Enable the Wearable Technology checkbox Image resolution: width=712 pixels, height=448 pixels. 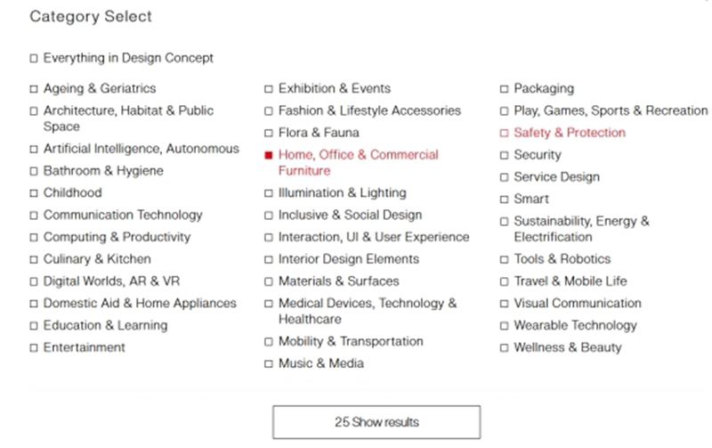[x=505, y=326]
